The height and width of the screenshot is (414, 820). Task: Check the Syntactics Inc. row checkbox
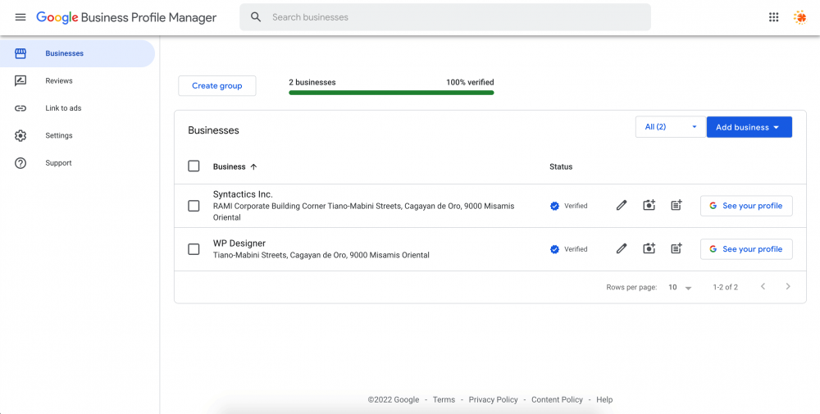pyautogui.click(x=194, y=206)
